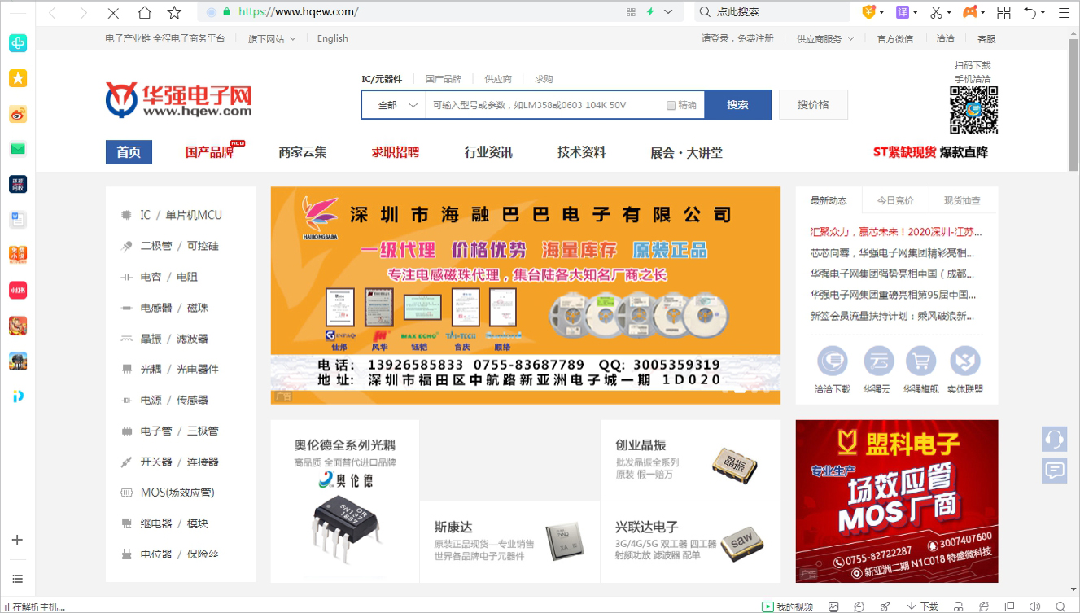Open the scissors screenshot tool
The height and width of the screenshot is (613, 1080).
point(936,12)
